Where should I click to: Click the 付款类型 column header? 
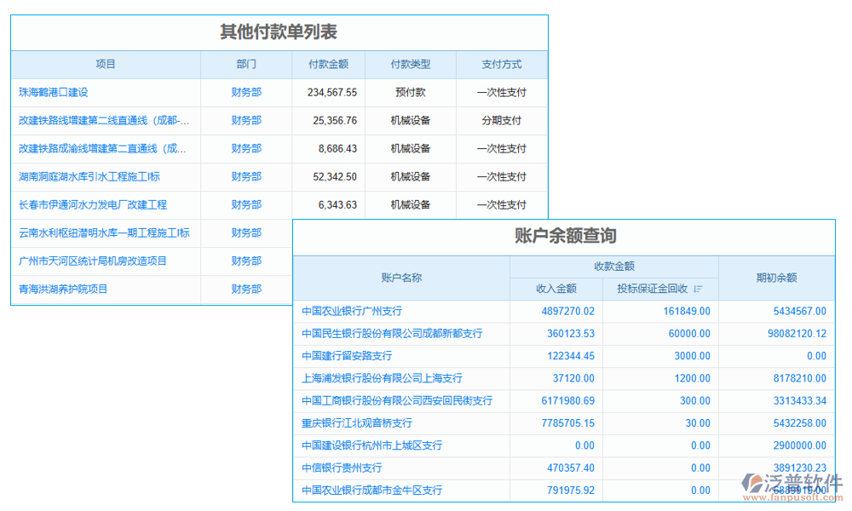point(411,64)
